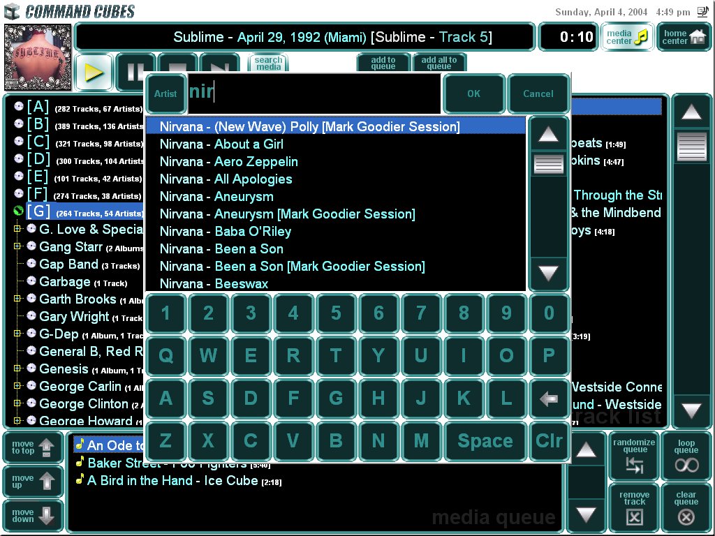Click the number 5 key
The height and width of the screenshot is (536, 715).
[336, 313]
